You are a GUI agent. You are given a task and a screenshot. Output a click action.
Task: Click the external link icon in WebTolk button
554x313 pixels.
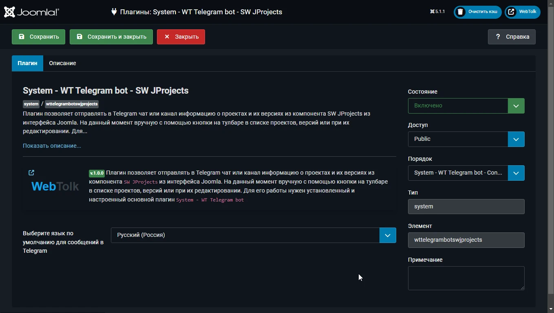coord(511,12)
